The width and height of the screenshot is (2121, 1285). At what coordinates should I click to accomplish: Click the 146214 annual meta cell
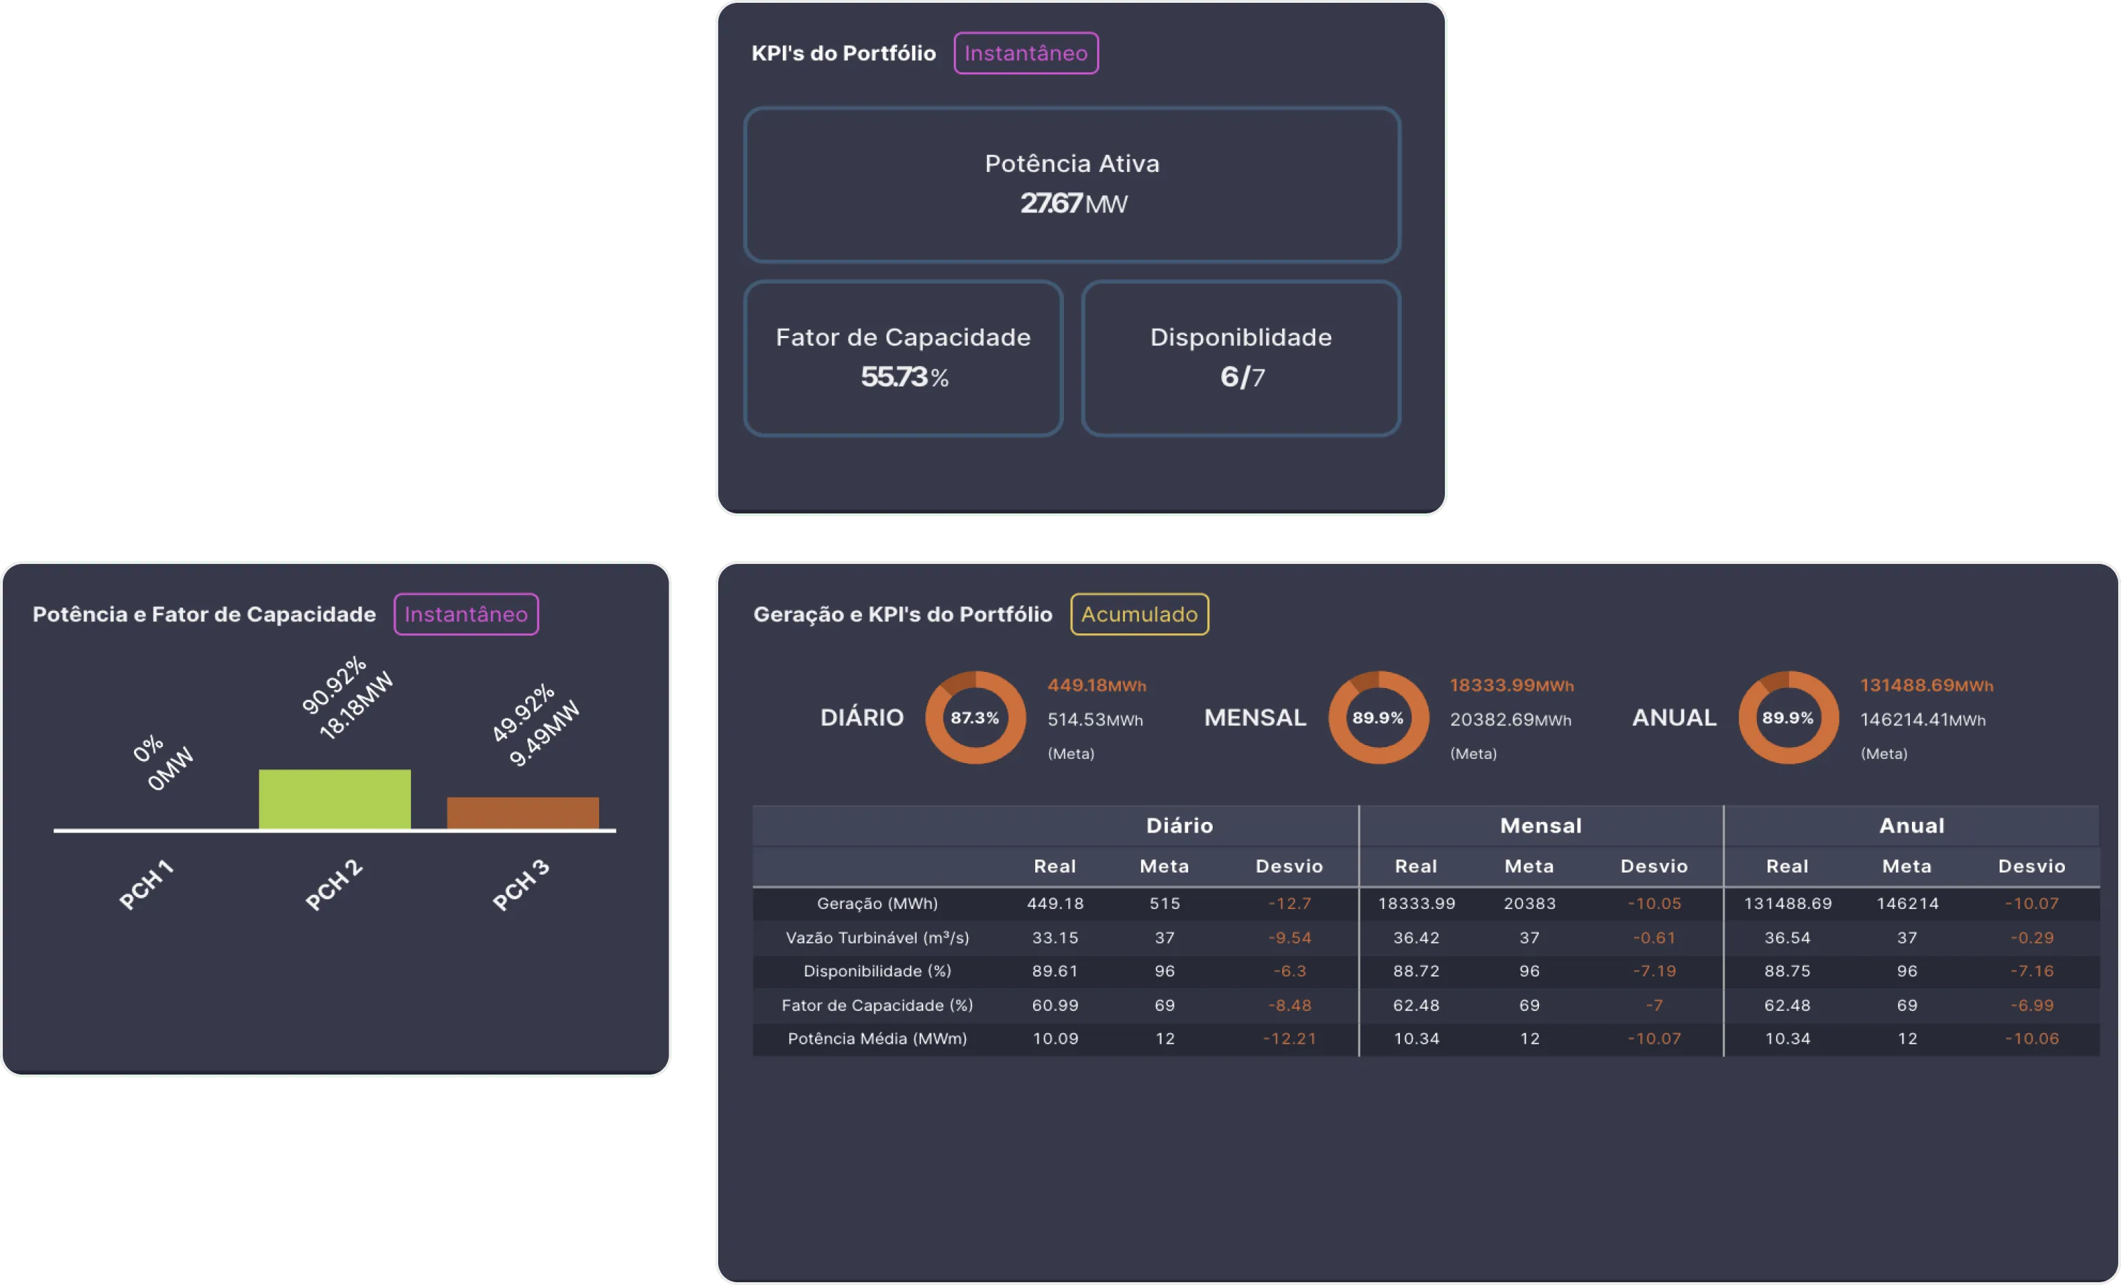point(1908,903)
